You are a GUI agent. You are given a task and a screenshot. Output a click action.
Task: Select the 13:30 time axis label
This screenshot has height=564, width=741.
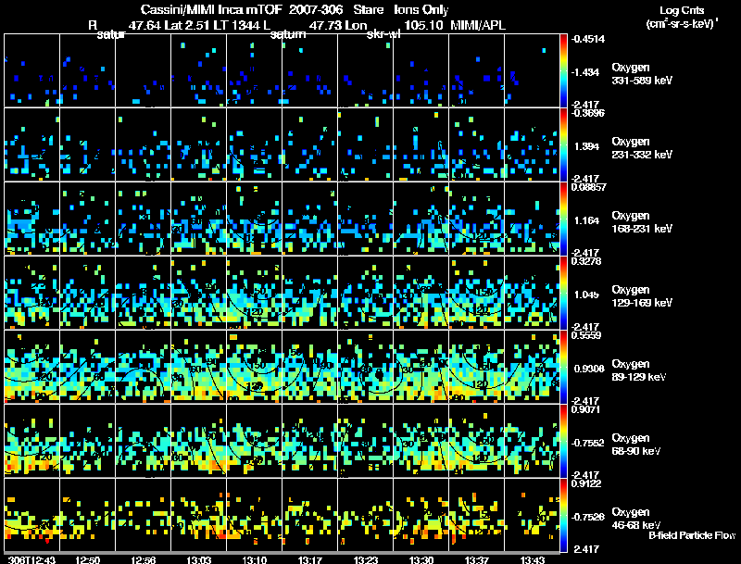coord(421,559)
